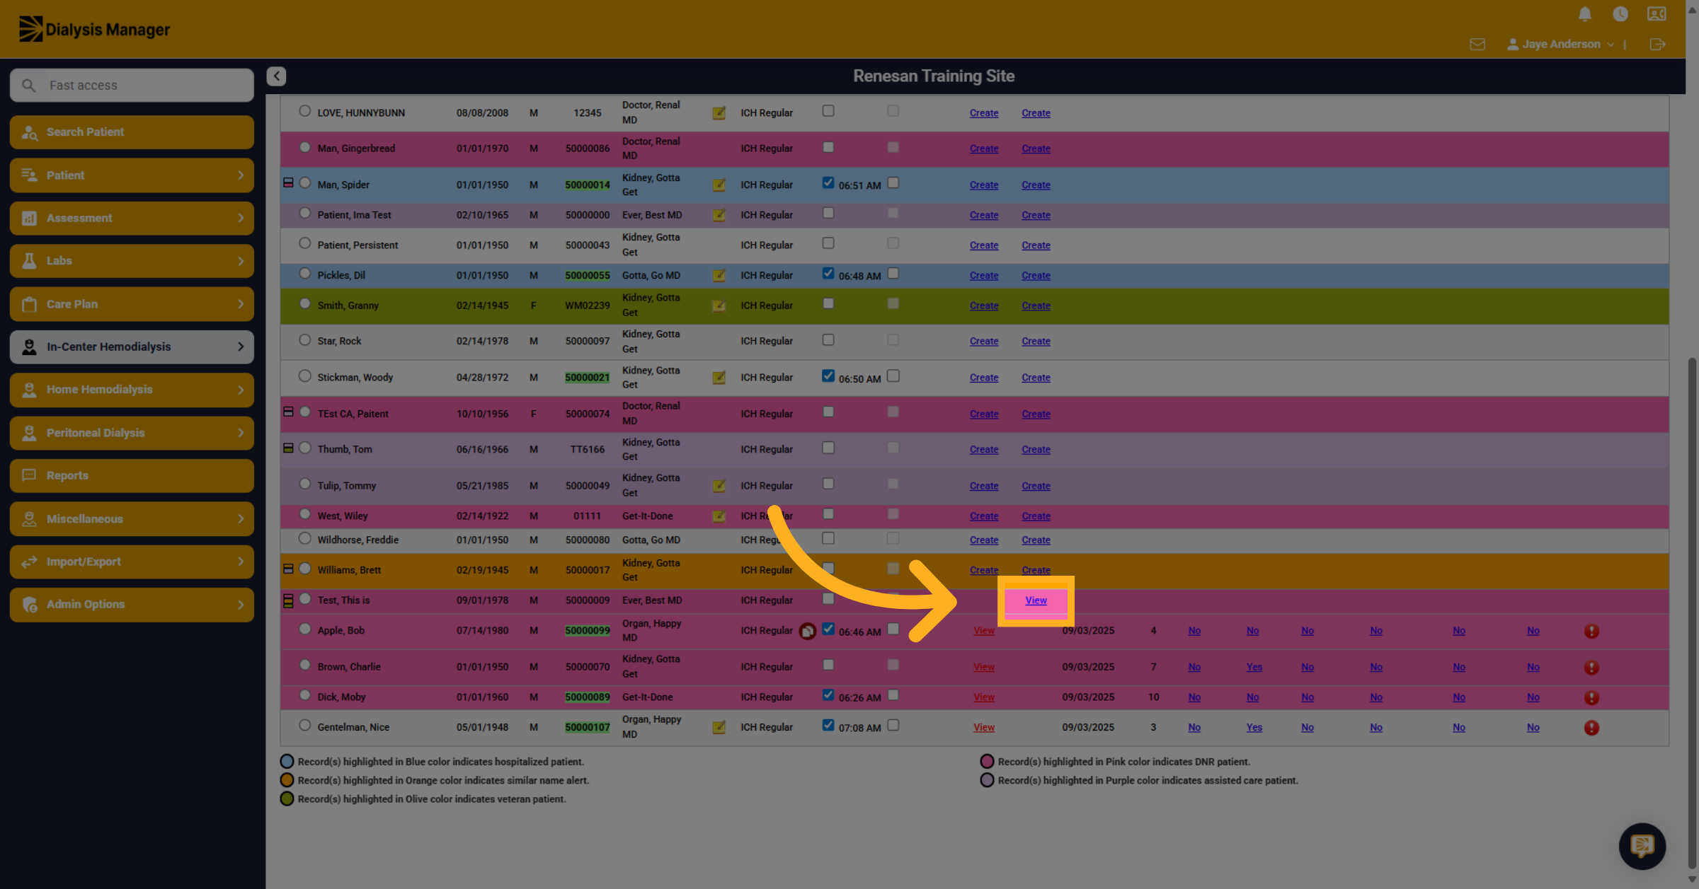
Task: Collapse the row expander for Williams, Brett
Action: pos(288,569)
